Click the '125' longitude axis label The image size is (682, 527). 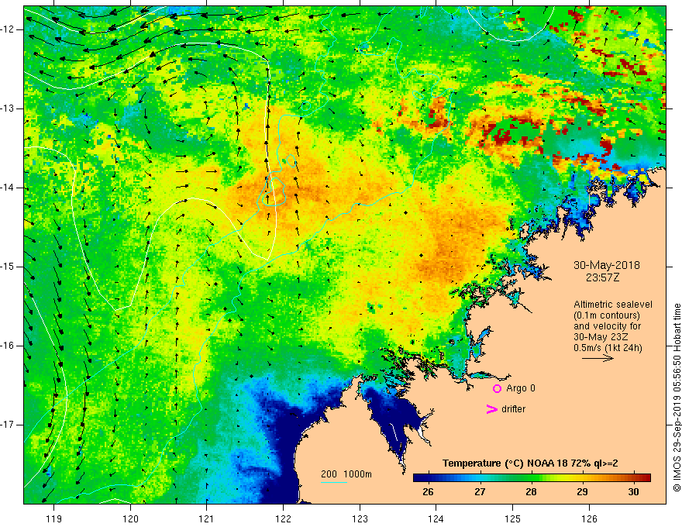pos(513,518)
